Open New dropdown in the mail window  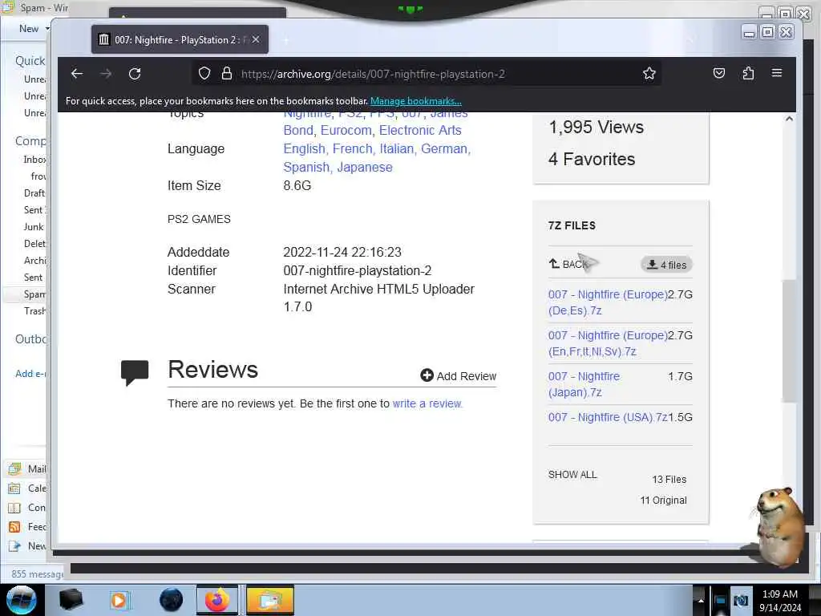click(x=34, y=29)
